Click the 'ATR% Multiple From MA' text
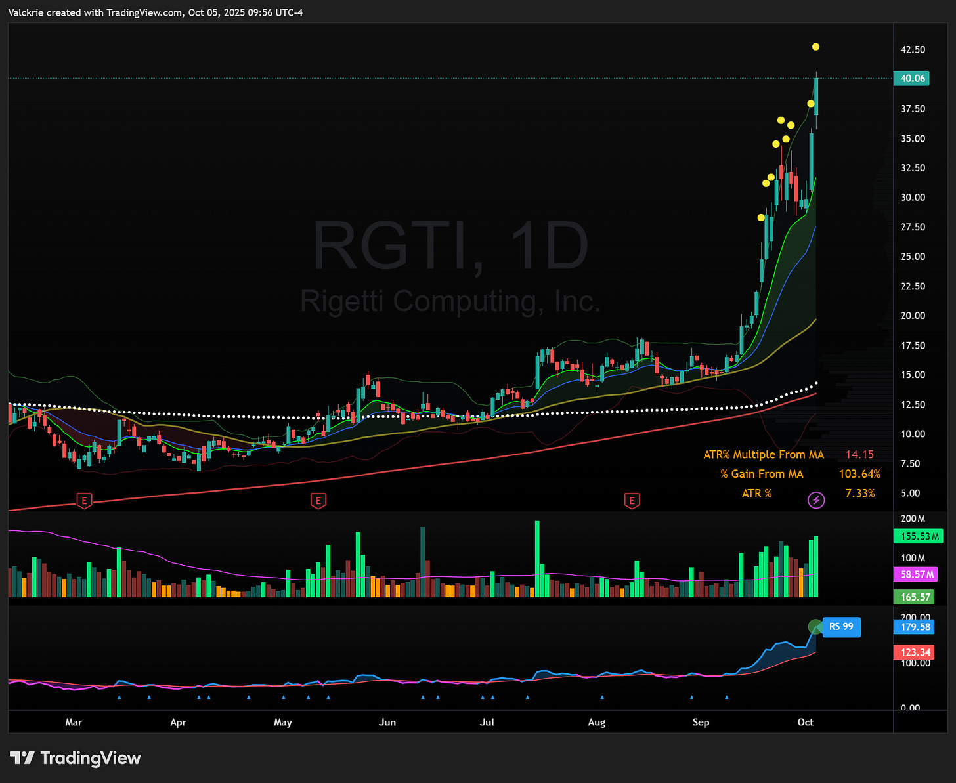The height and width of the screenshot is (783, 956). pos(764,455)
